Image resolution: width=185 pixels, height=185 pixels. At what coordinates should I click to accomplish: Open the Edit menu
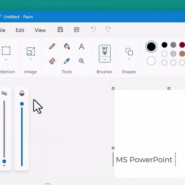(x=20, y=30)
